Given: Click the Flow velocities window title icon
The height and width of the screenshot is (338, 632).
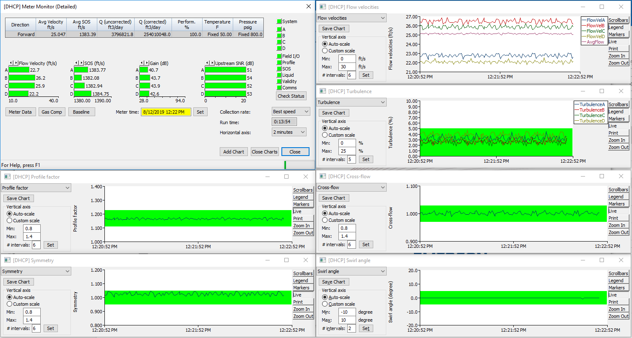Looking at the screenshot, I should pos(323,7).
